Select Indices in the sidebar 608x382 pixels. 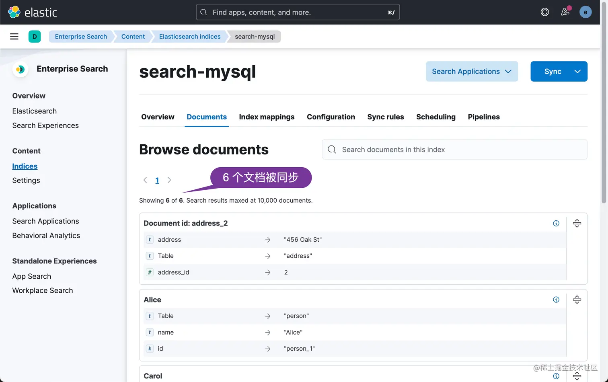pyautogui.click(x=25, y=166)
